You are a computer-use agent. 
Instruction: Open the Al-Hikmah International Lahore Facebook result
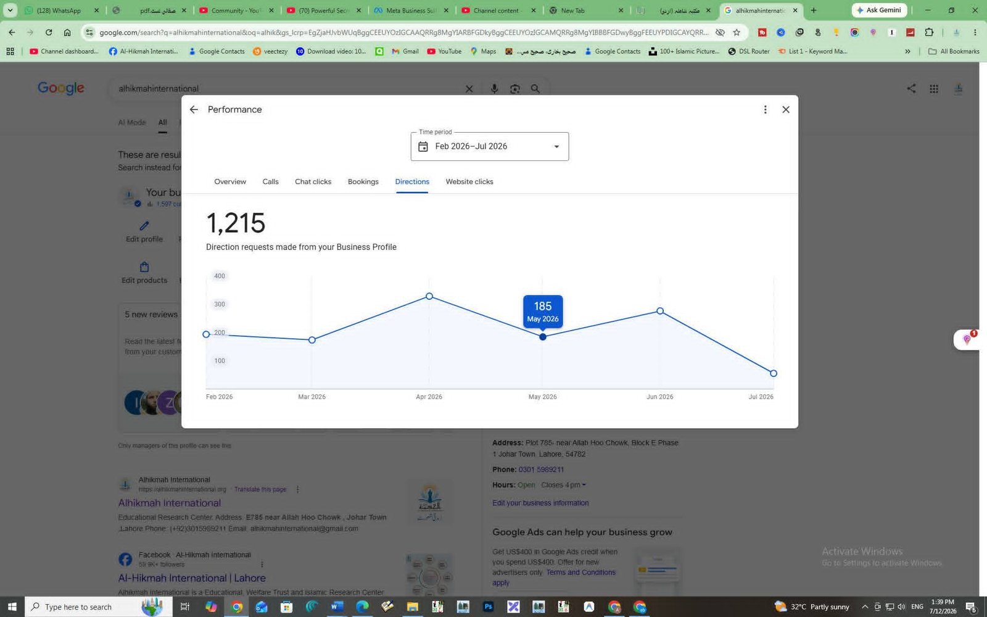(x=192, y=578)
